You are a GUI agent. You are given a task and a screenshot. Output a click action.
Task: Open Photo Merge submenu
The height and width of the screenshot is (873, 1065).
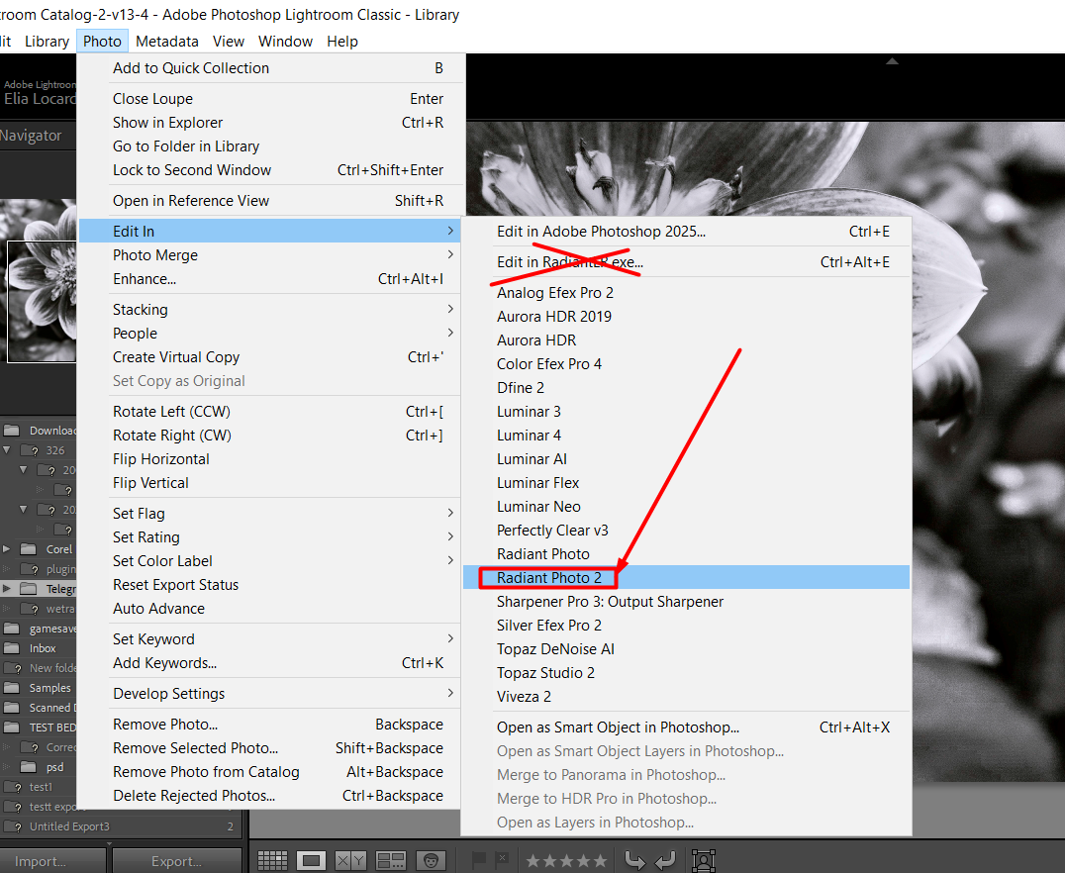(269, 254)
